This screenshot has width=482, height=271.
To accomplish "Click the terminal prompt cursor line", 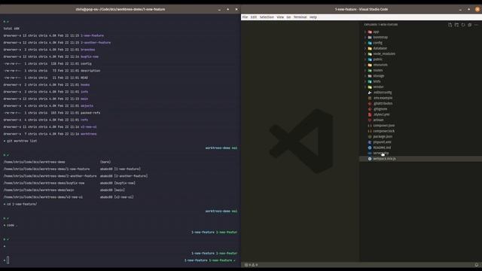I will (x=8, y=260).
